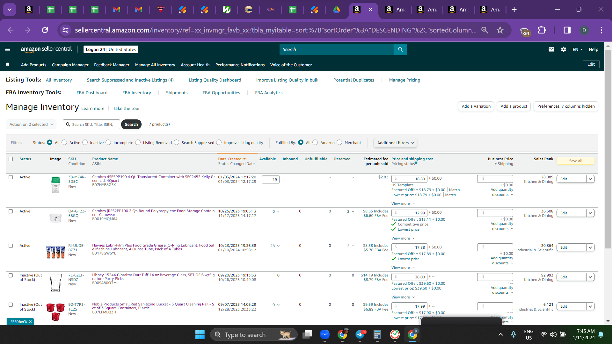Click the zoom magnifier icon in address bar
Viewport: 612px width, 344px height.
click(485, 30)
